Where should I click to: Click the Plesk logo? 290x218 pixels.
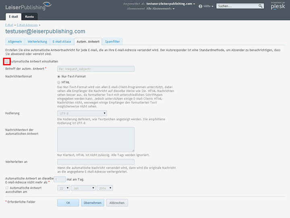(x=278, y=7)
